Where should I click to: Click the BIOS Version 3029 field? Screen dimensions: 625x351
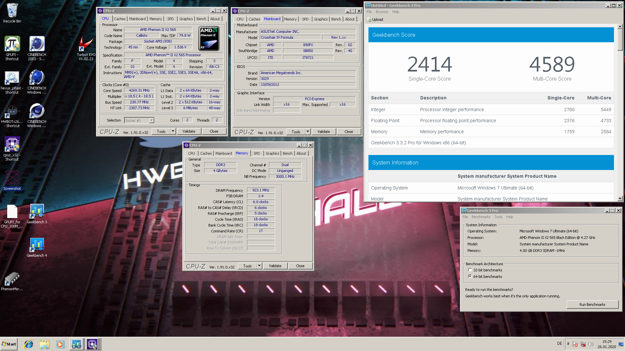(x=308, y=79)
